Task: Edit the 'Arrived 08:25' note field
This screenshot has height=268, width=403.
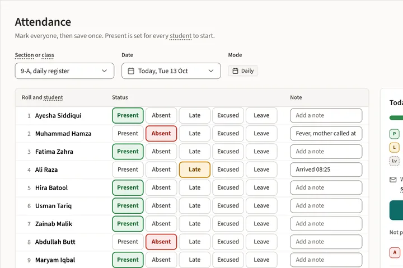Action: pyautogui.click(x=326, y=170)
